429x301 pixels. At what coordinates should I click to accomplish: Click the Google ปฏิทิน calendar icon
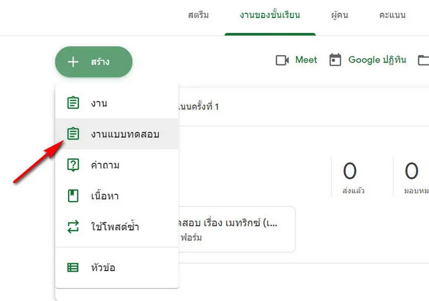click(335, 60)
